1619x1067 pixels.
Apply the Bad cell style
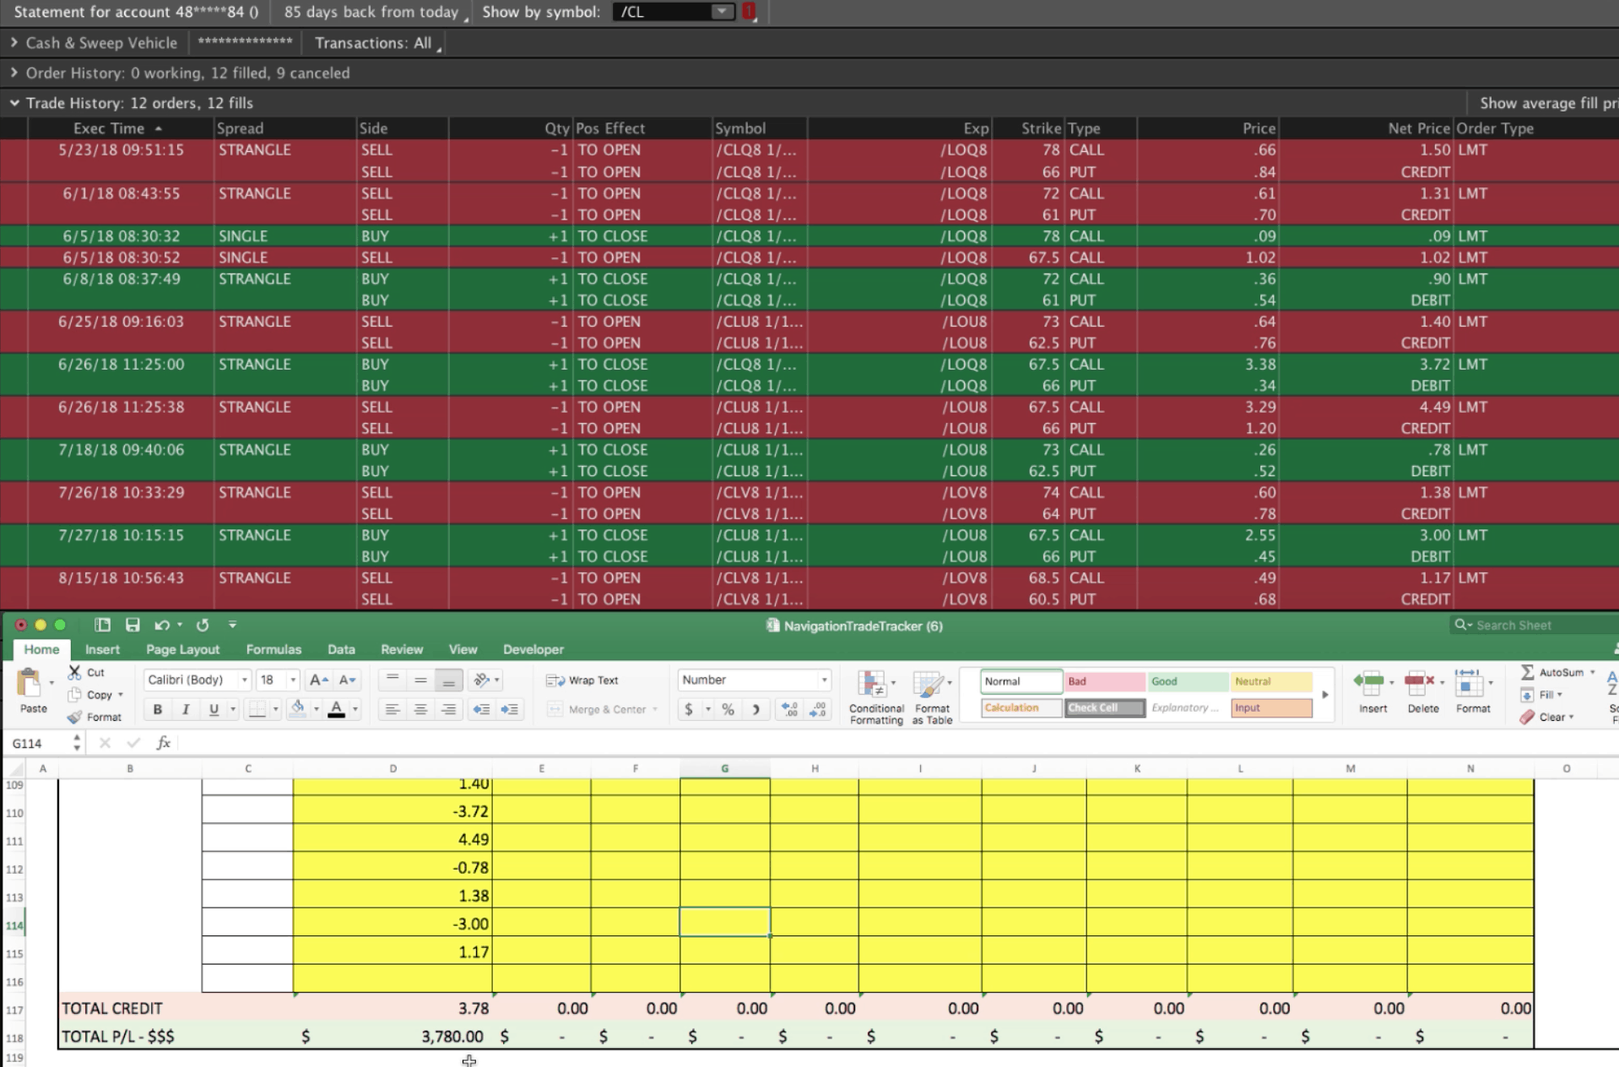pos(1104,681)
